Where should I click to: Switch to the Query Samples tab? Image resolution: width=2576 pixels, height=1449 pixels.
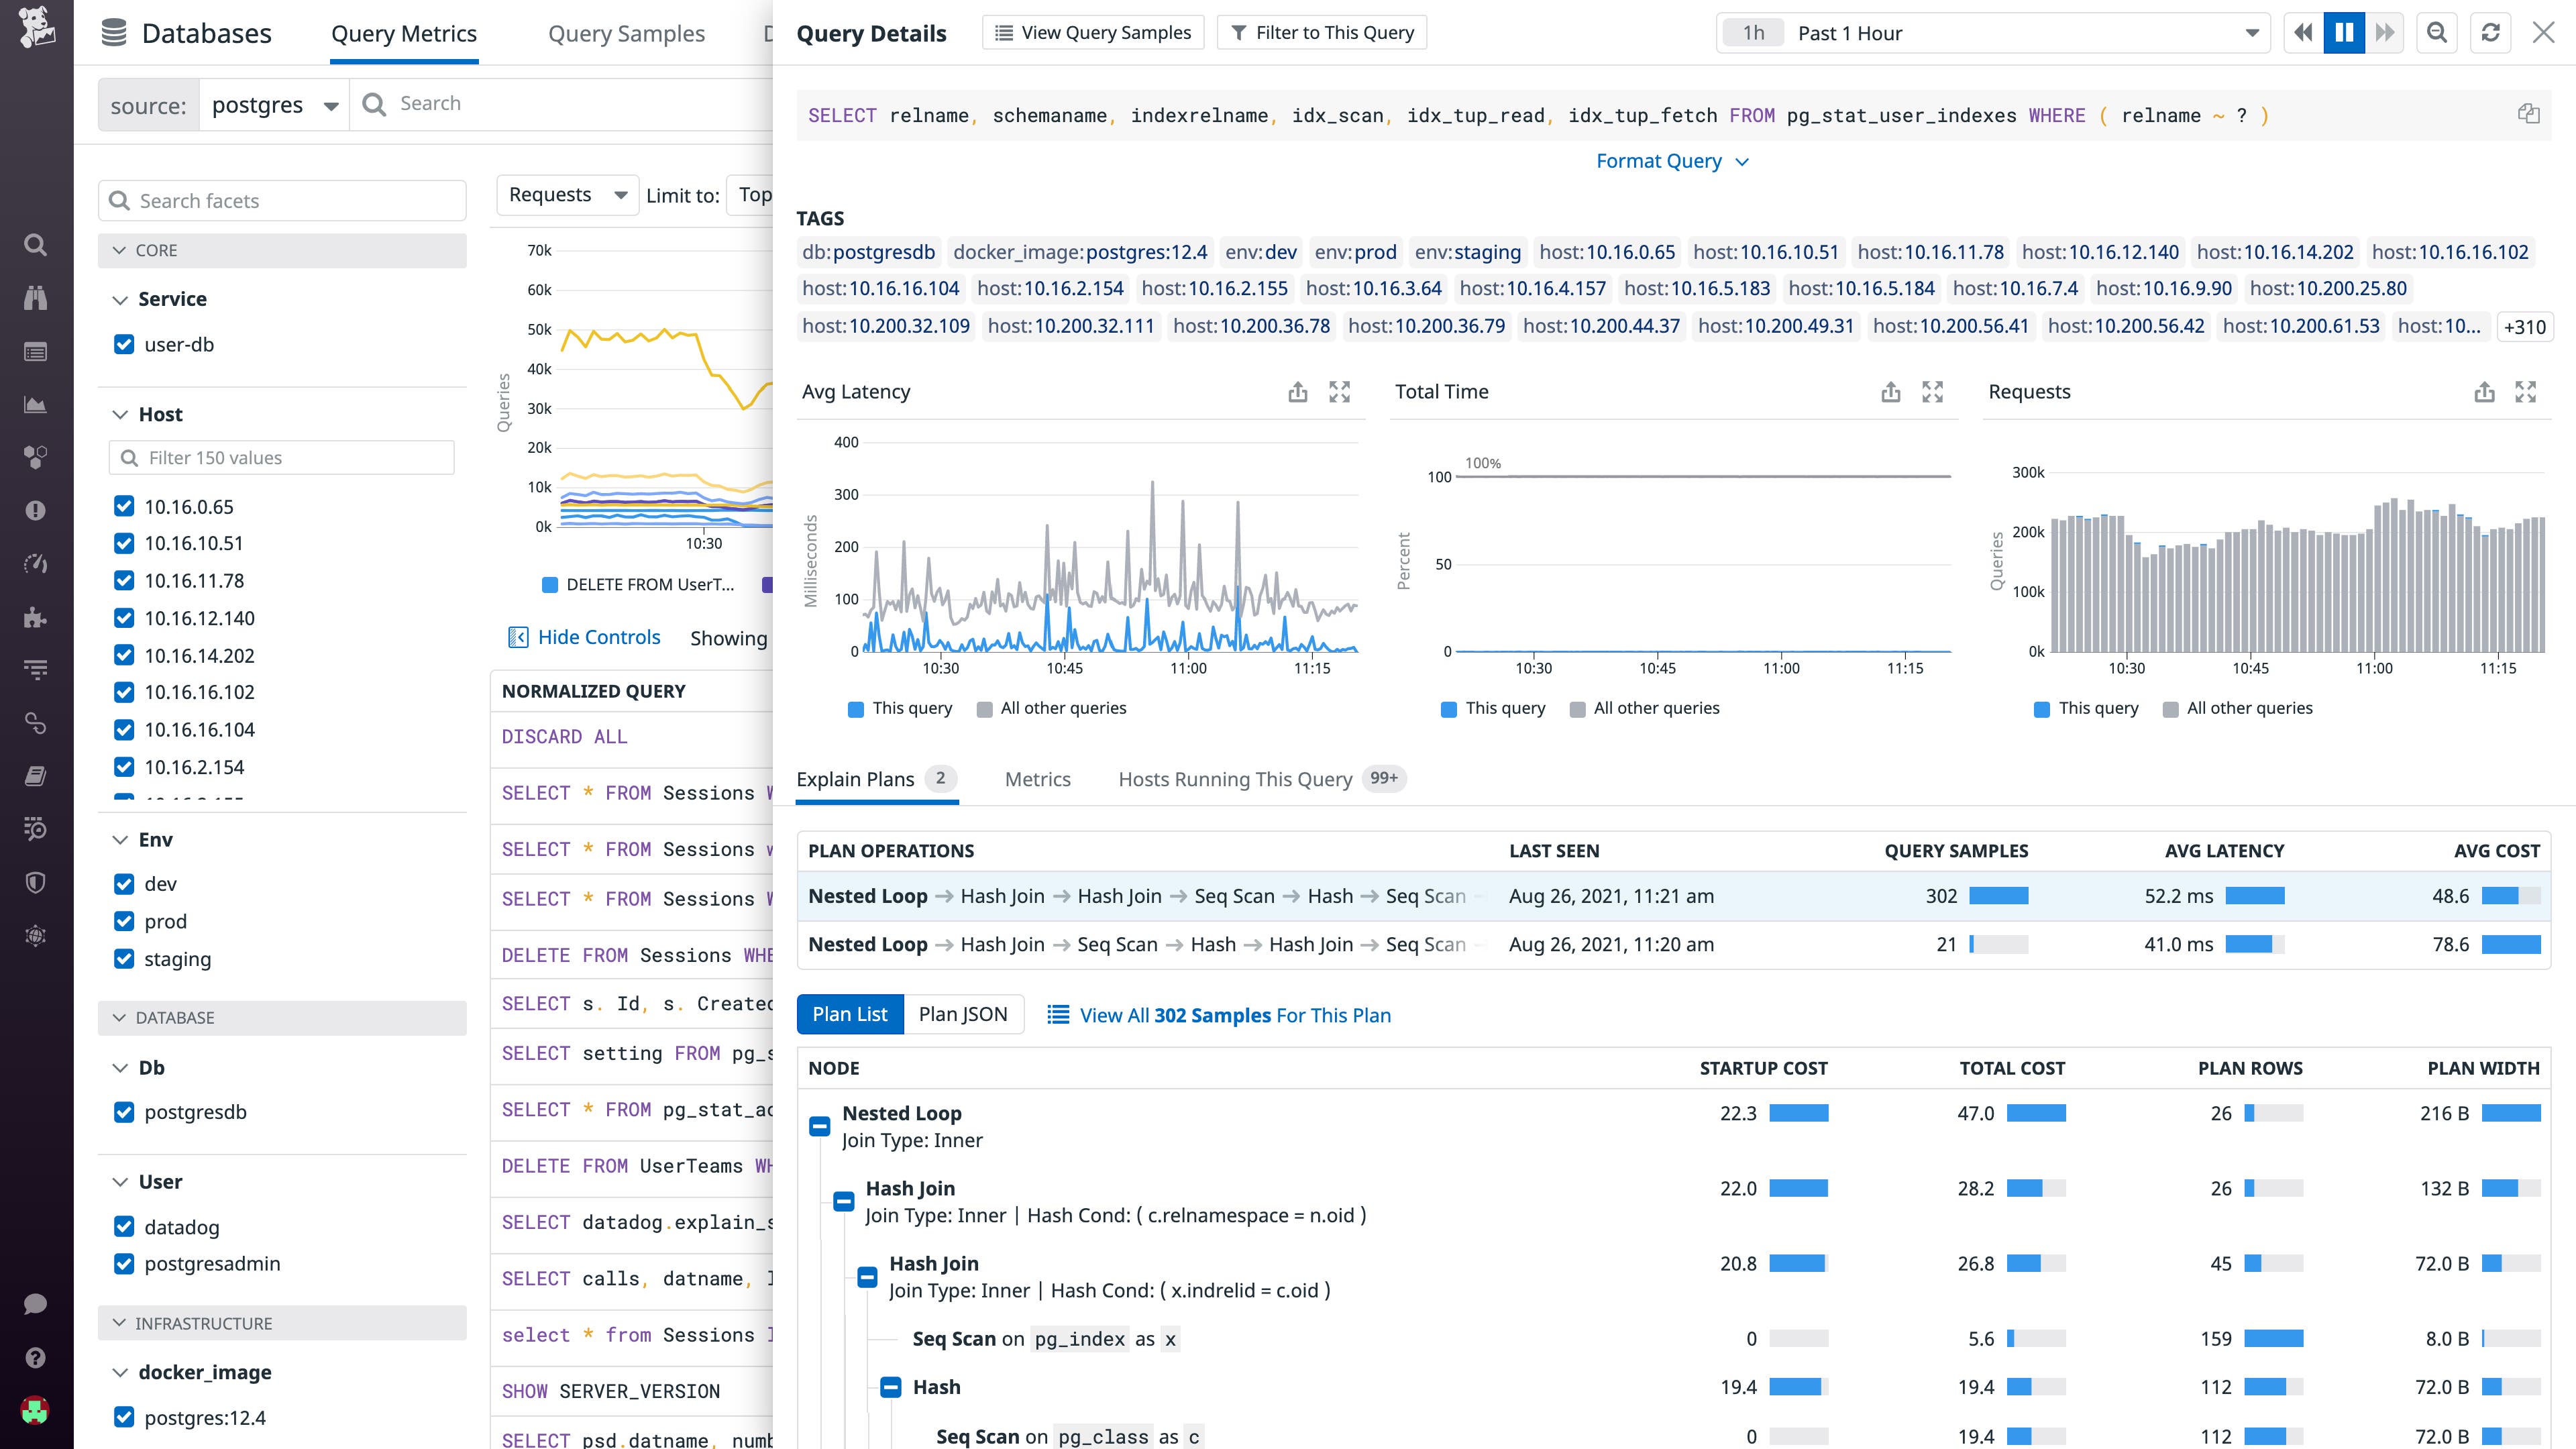[x=626, y=32]
